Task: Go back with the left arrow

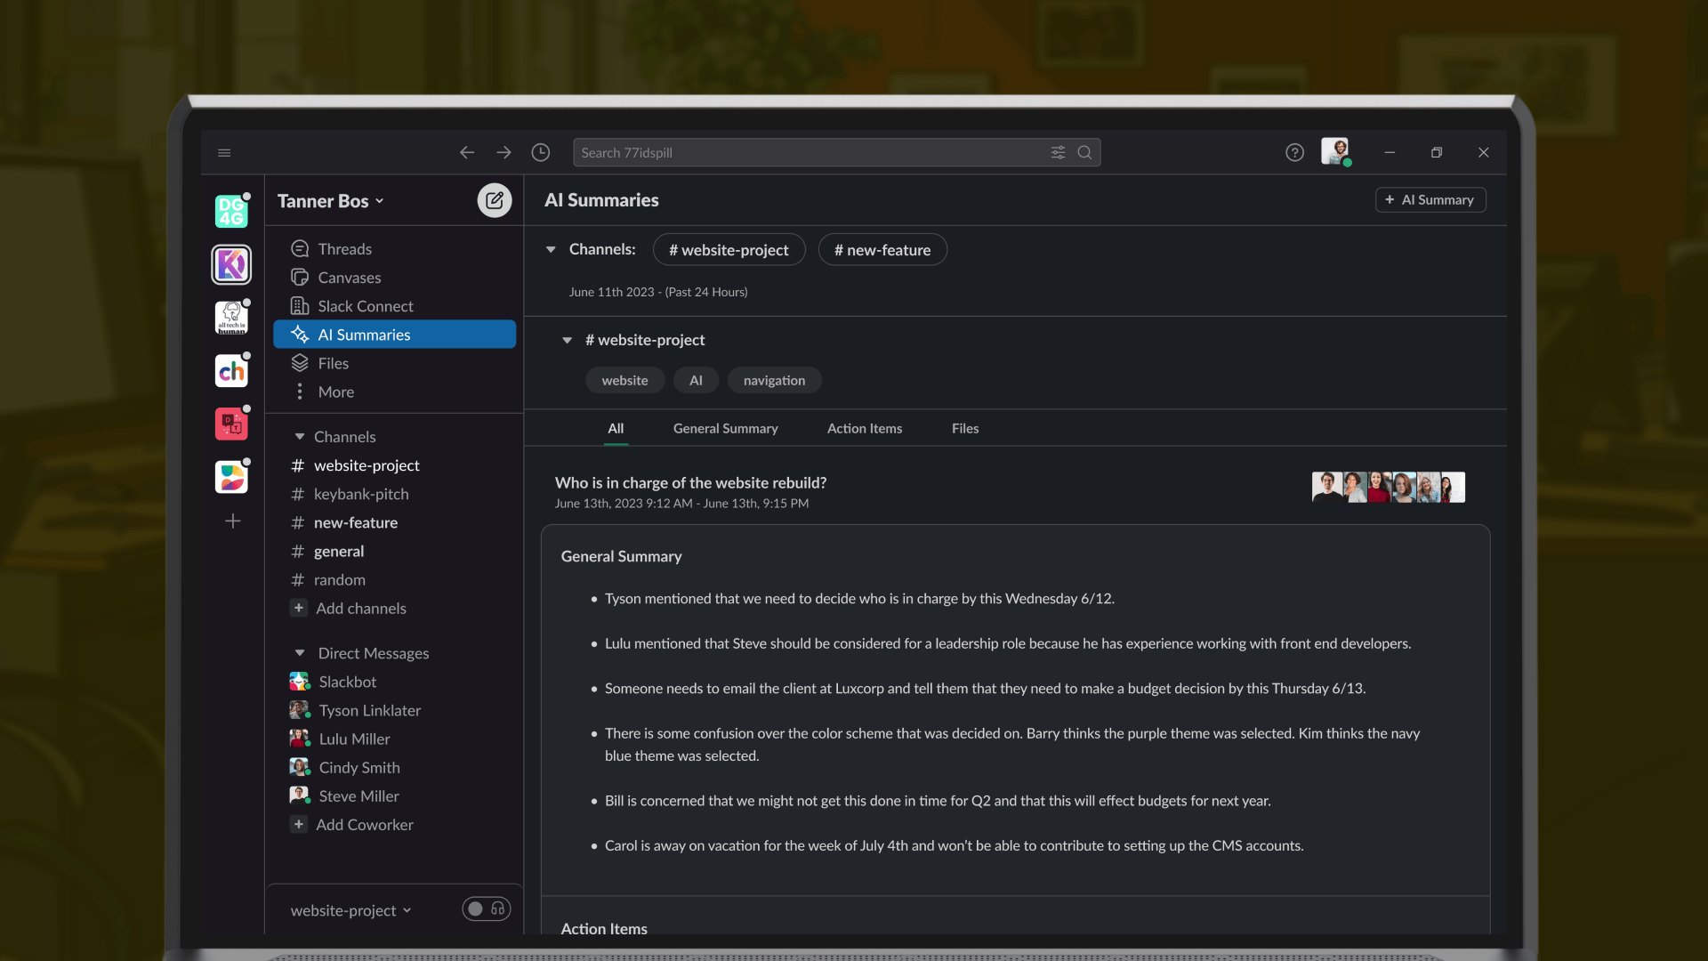Action: pyautogui.click(x=467, y=153)
